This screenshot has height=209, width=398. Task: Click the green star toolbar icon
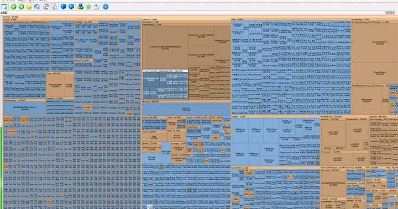pos(88,7)
